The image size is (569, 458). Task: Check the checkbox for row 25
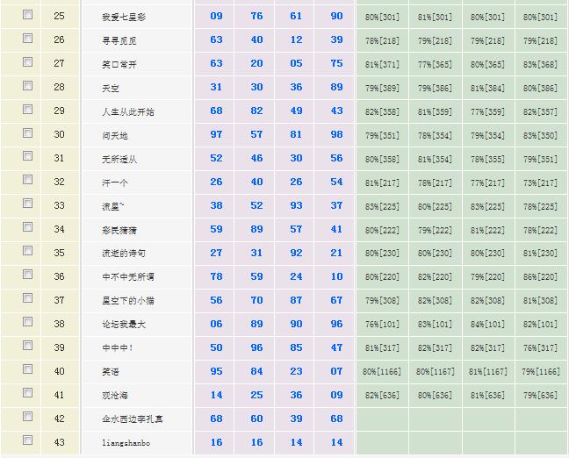[28, 15]
